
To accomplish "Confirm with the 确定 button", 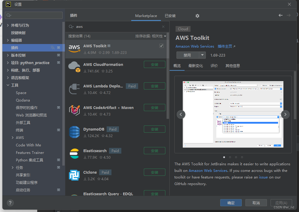I will click(231, 203).
